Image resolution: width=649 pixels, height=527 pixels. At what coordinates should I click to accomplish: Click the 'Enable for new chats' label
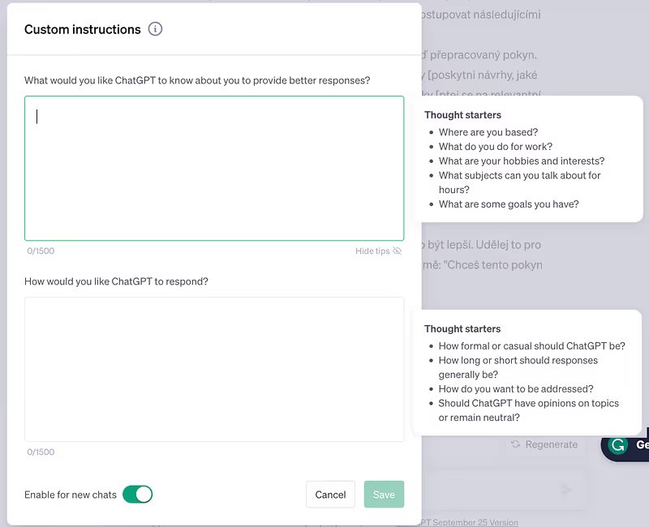point(71,495)
